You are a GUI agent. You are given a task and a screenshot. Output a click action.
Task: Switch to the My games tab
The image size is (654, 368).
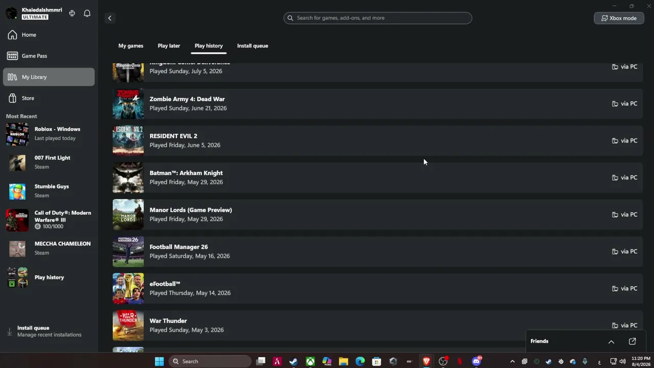131,46
